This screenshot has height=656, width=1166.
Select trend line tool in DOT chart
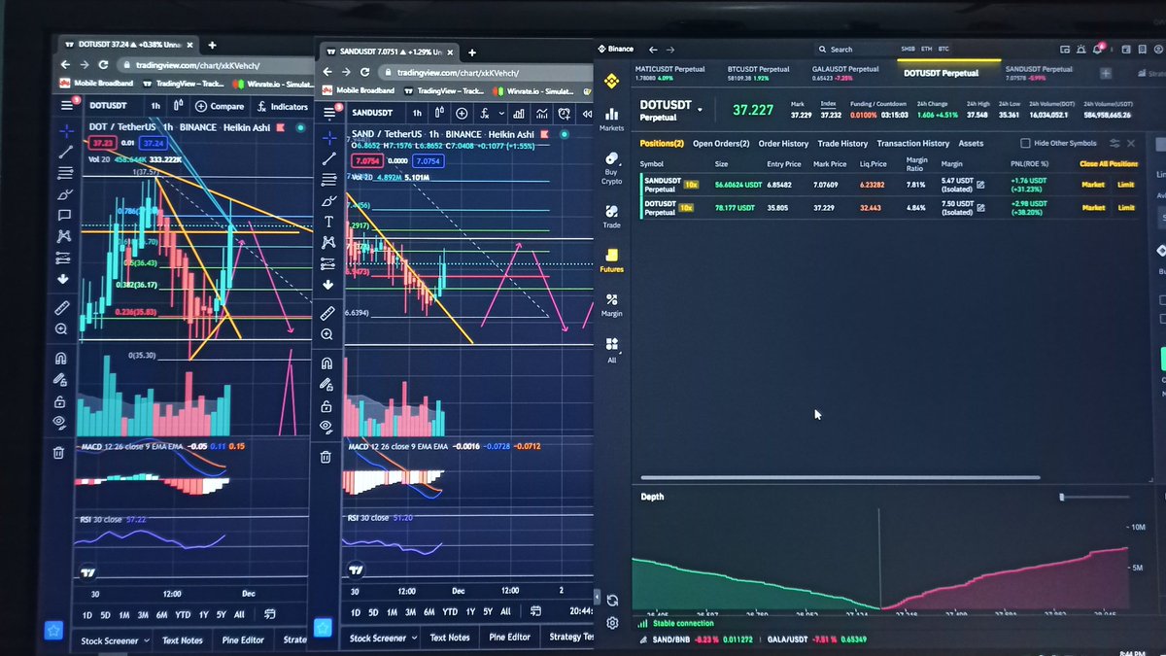[65, 152]
